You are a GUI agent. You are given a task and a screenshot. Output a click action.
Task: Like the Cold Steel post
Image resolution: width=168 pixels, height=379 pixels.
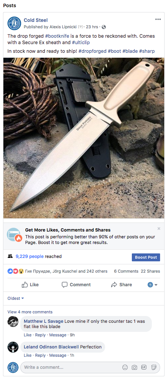point(30,285)
